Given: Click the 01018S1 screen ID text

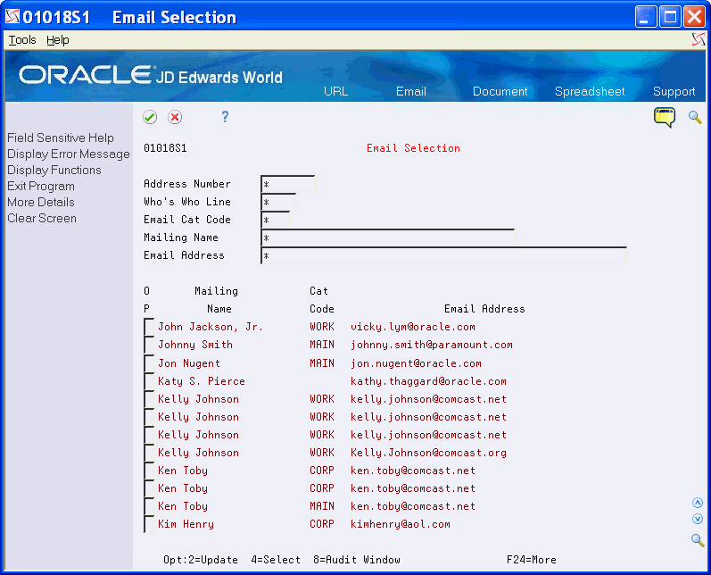Looking at the screenshot, I should (x=165, y=148).
